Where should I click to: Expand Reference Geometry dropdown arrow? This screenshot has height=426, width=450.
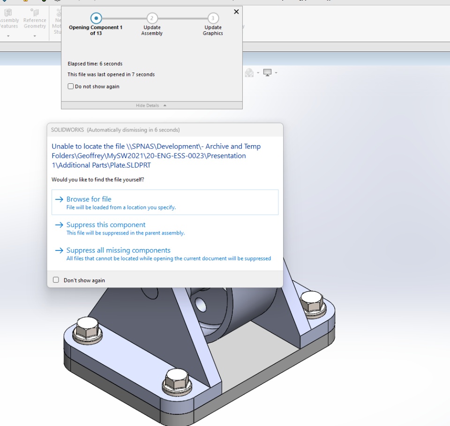[x=35, y=36]
